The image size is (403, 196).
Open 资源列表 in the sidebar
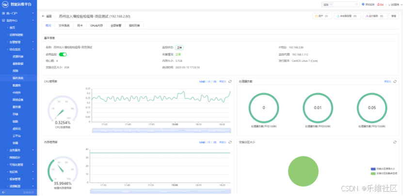pyautogui.click(x=18, y=57)
